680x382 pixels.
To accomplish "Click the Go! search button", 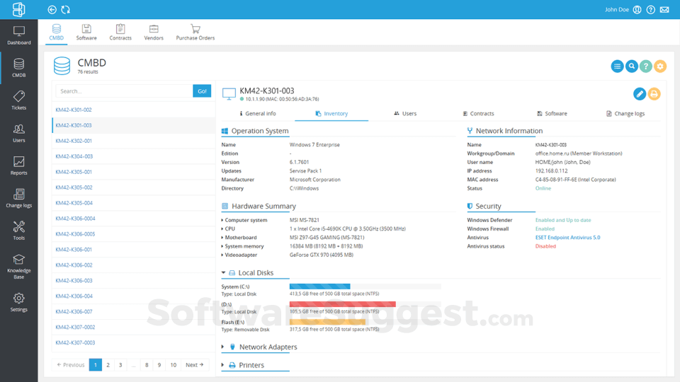I will pos(202,91).
